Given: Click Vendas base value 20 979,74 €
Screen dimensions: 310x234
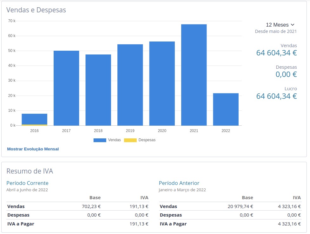Looking at the screenshot, I should 240,206.
